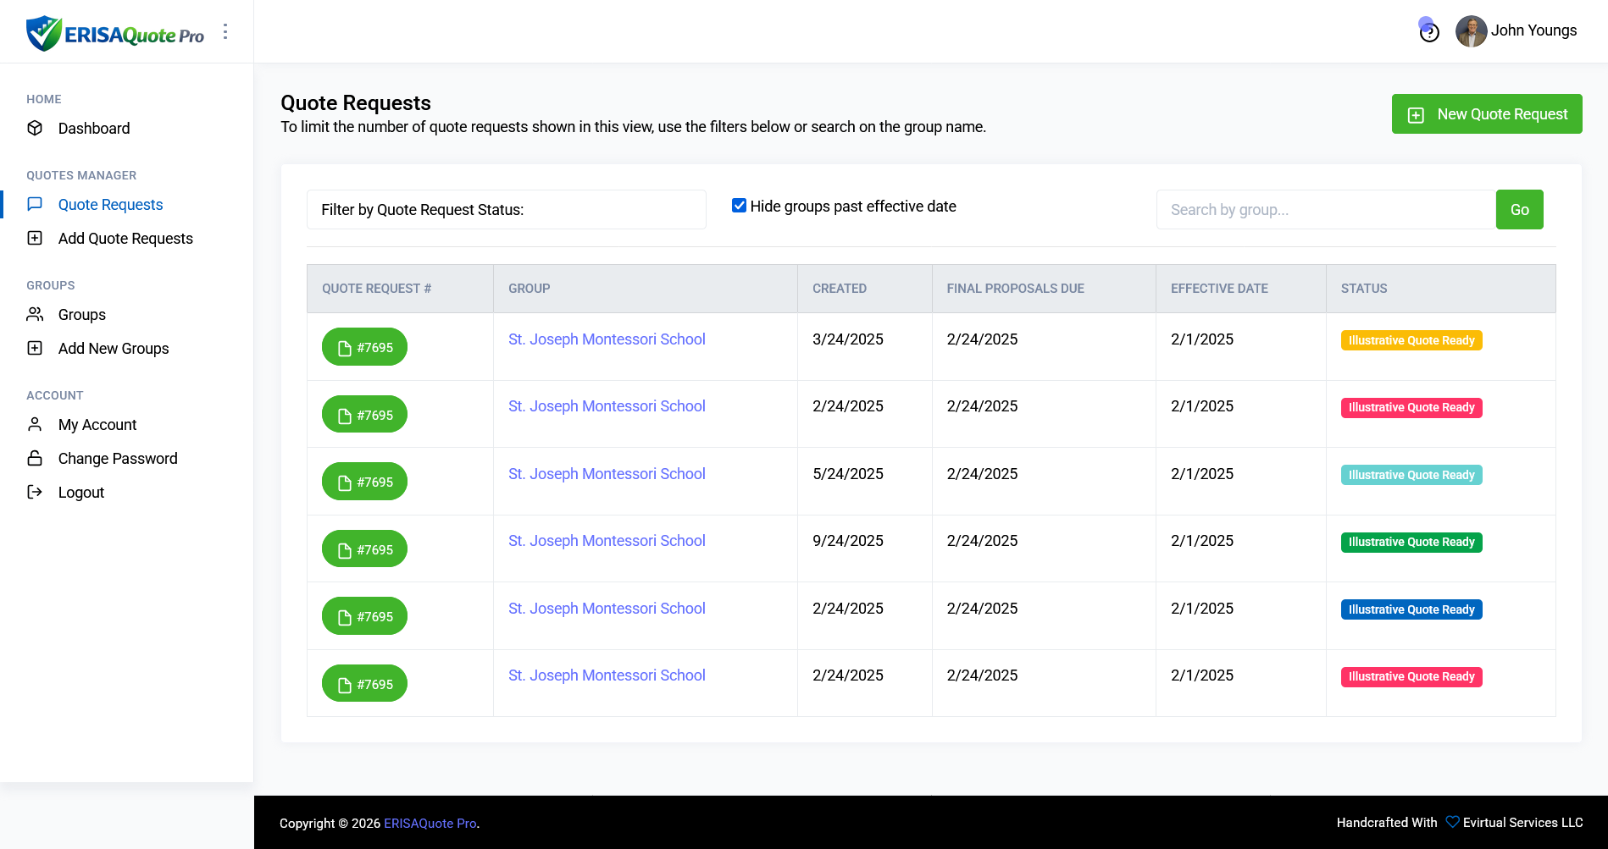Open the three-dot menu beside the logo
The image size is (1608, 849).
[x=225, y=31]
